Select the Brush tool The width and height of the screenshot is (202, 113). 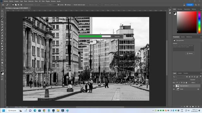pyautogui.click(x=2, y=33)
